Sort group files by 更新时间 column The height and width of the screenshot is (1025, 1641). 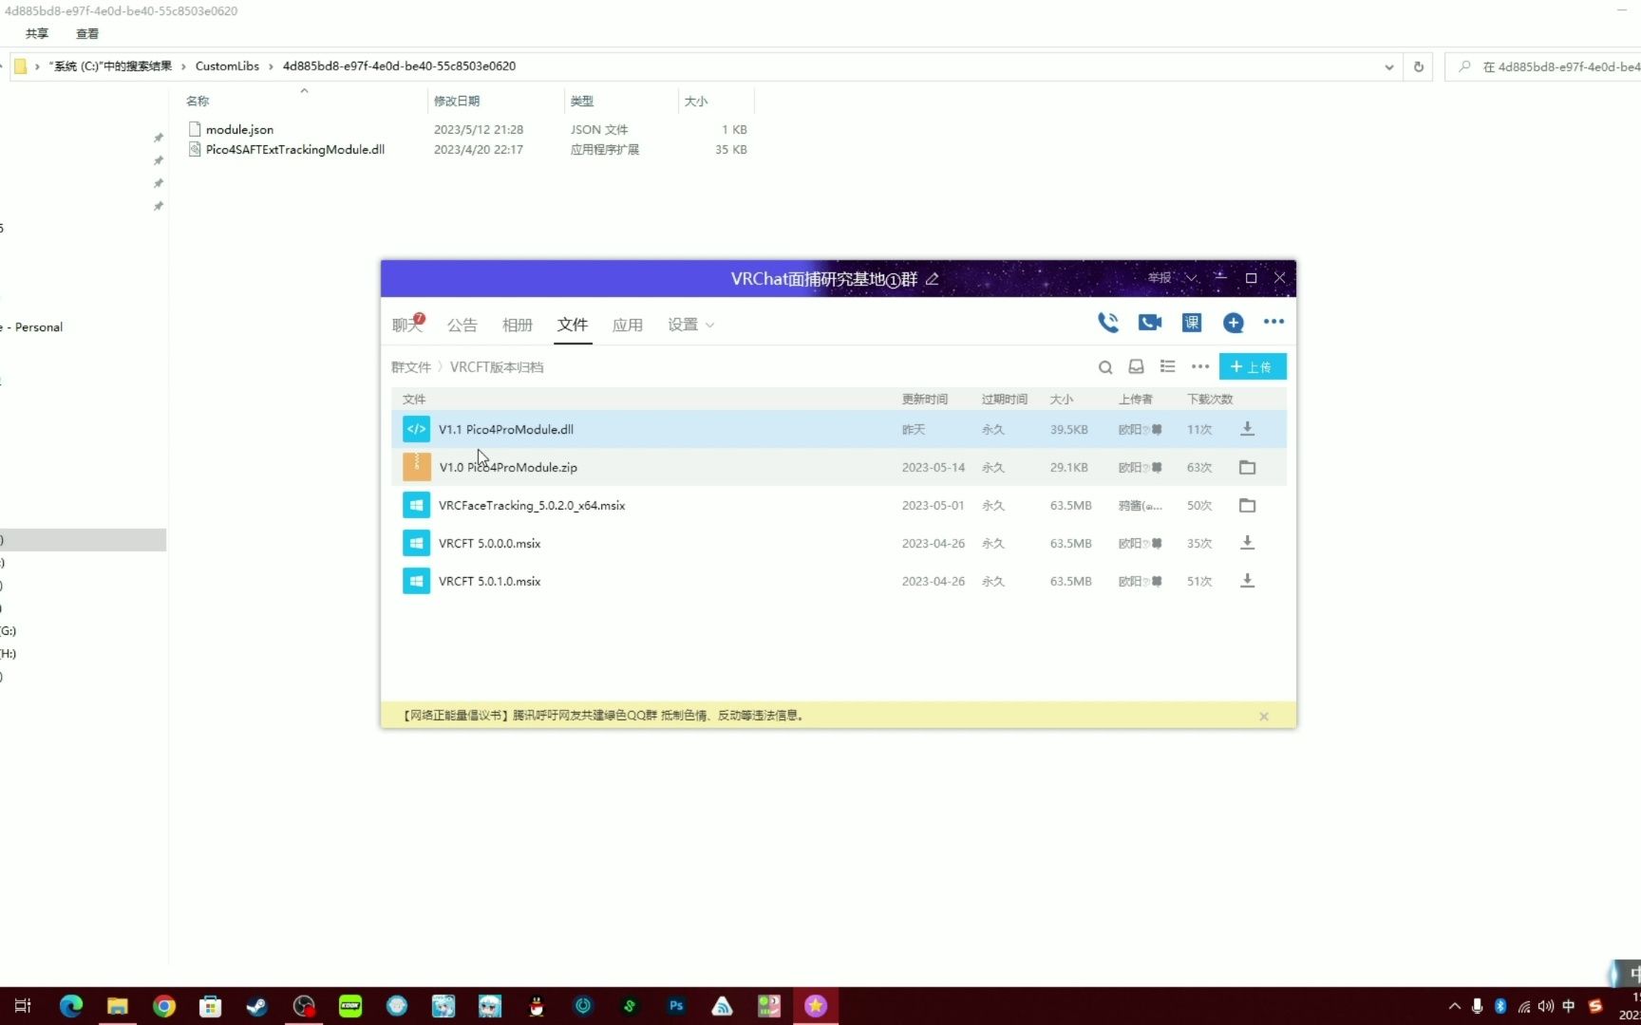(924, 400)
